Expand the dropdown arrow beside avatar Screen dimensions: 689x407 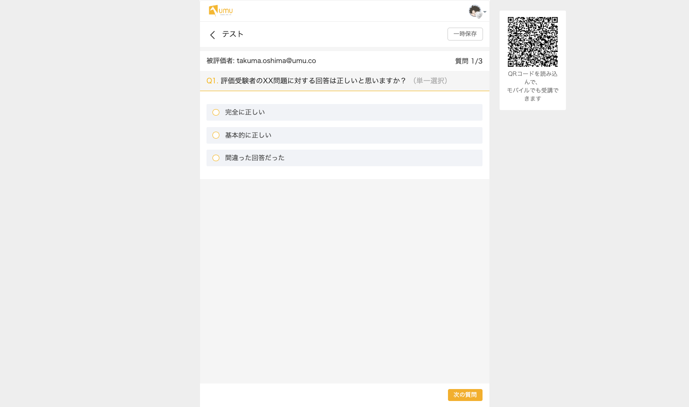485,12
